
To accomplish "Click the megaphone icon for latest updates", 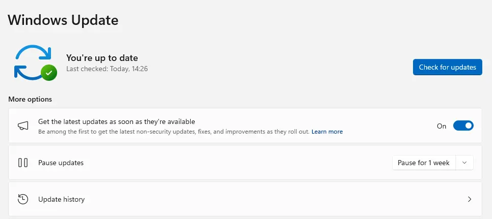I will [x=23, y=126].
